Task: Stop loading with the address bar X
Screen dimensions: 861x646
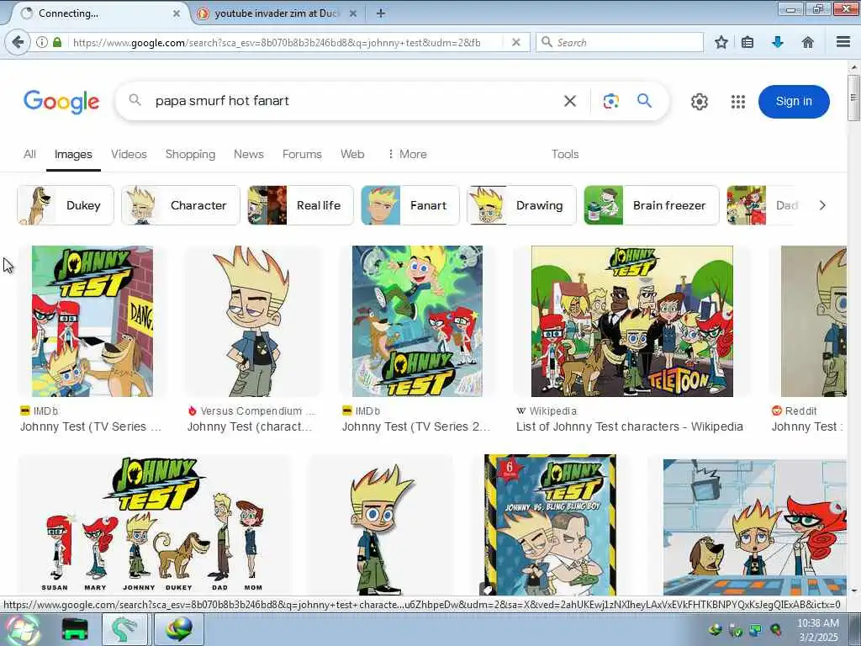Action: pos(515,42)
